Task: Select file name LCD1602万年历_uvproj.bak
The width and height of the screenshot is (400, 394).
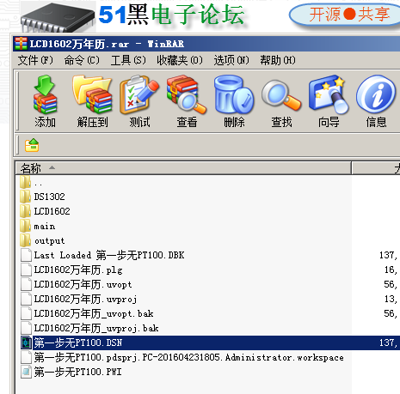Action: click(x=96, y=328)
